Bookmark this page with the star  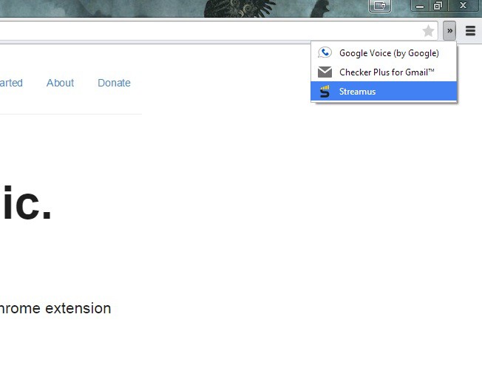coord(428,31)
